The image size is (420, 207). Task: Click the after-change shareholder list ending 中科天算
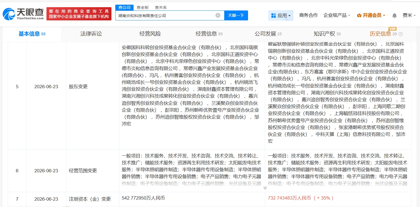point(338,92)
